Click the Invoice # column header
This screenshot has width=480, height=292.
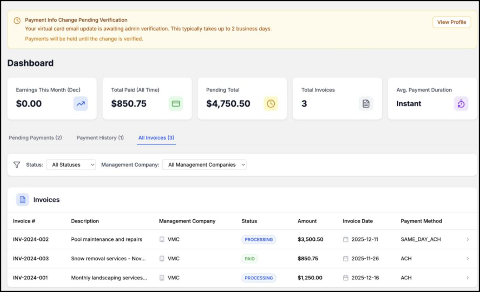point(24,221)
